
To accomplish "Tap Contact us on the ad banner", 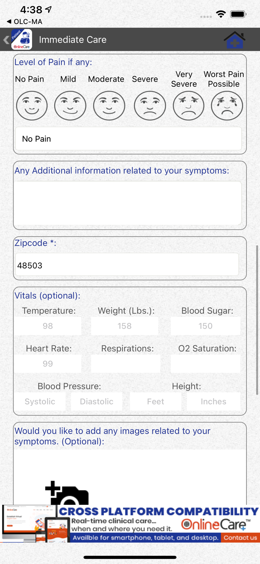I will pos(240,538).
